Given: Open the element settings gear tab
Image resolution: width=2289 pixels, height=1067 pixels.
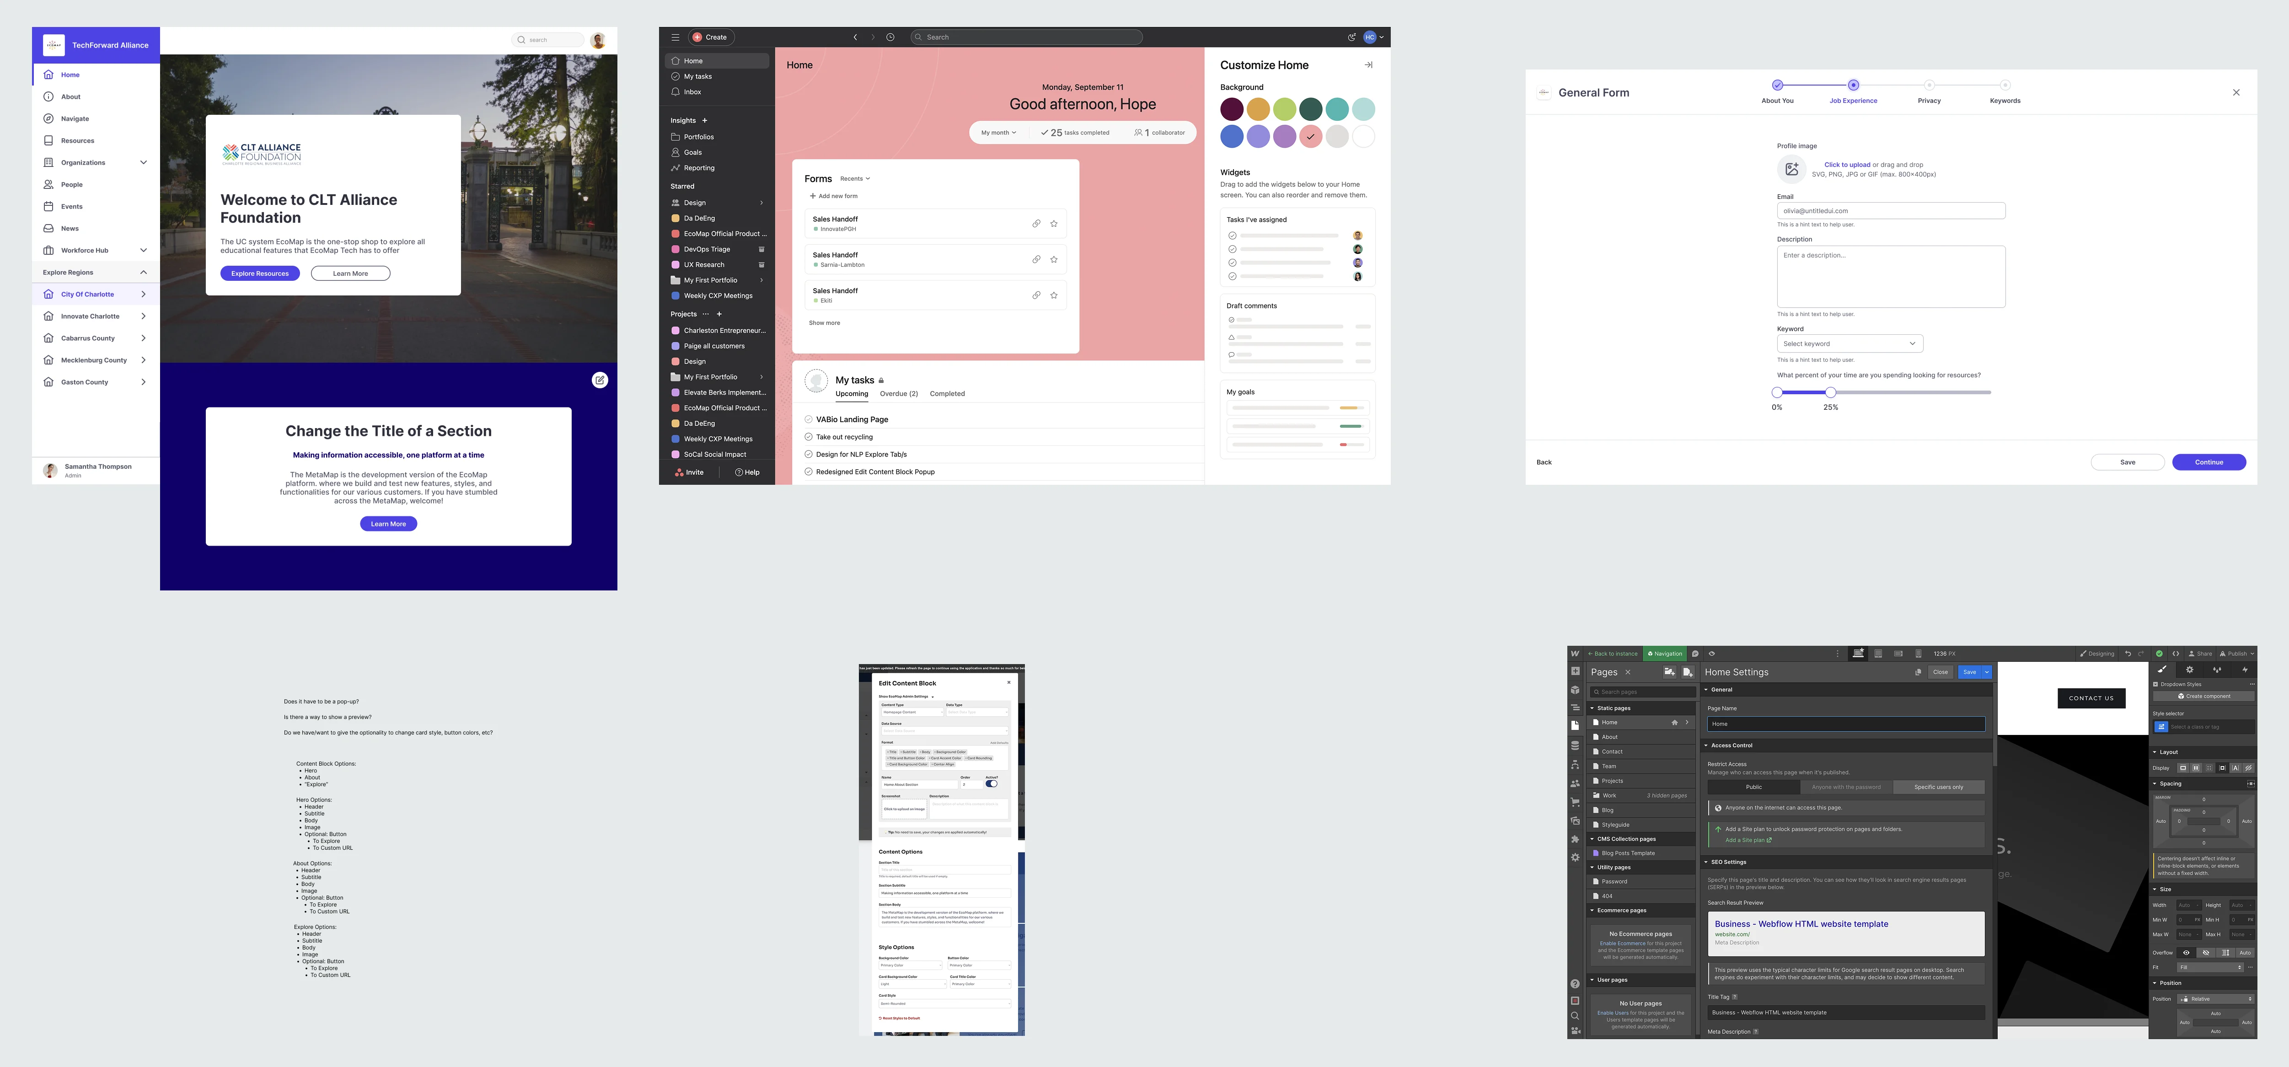Looking at the screenshot, I should coord(2189,670).
